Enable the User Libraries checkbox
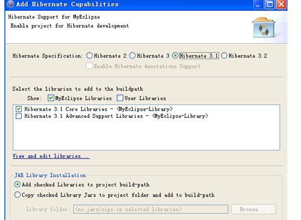The image size is (301, 220). point(120,98)
